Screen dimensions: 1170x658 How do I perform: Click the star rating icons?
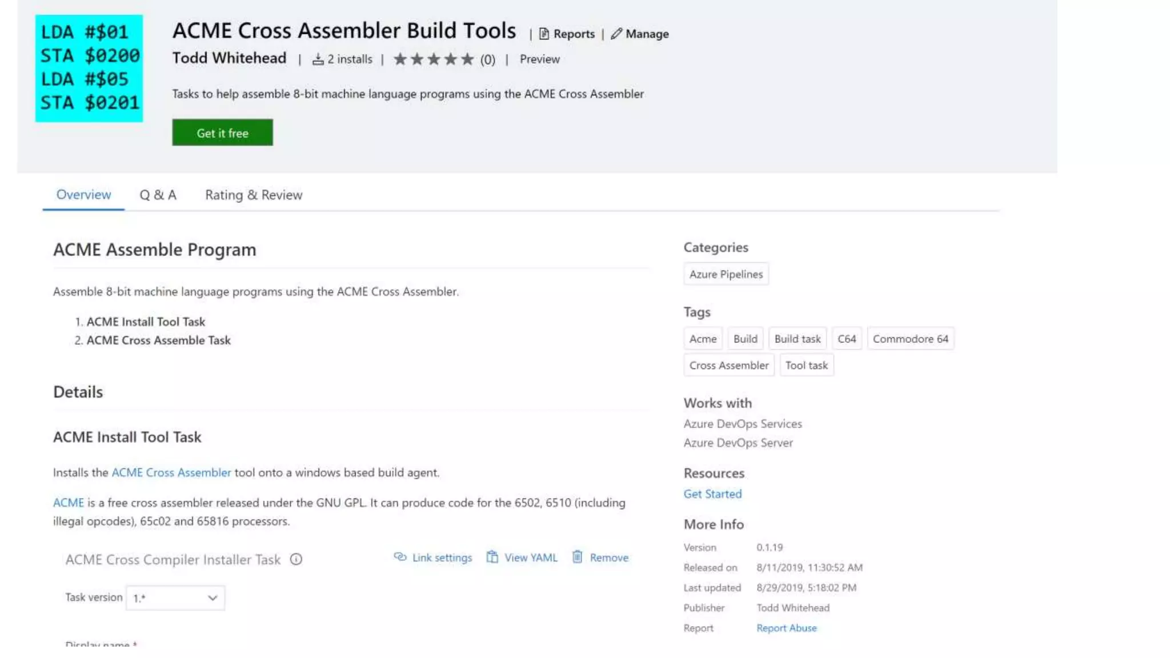434,59
